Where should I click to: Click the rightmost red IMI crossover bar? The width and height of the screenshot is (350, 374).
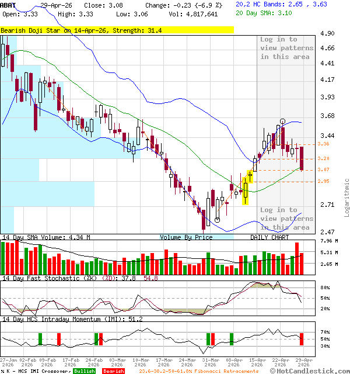302,339
